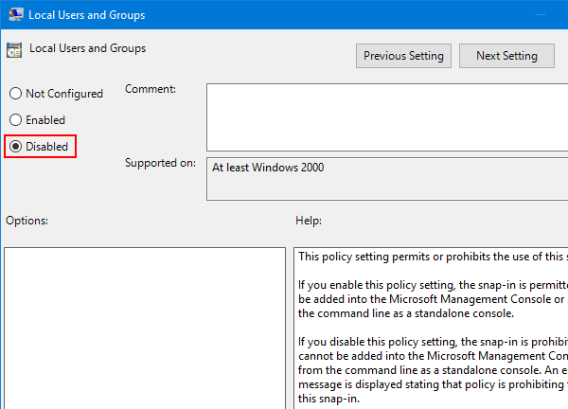Image resolution: width=568 pixels, height=409 pixels.
Task: Click the 'Supported on:' label
Action: point(161,163)
